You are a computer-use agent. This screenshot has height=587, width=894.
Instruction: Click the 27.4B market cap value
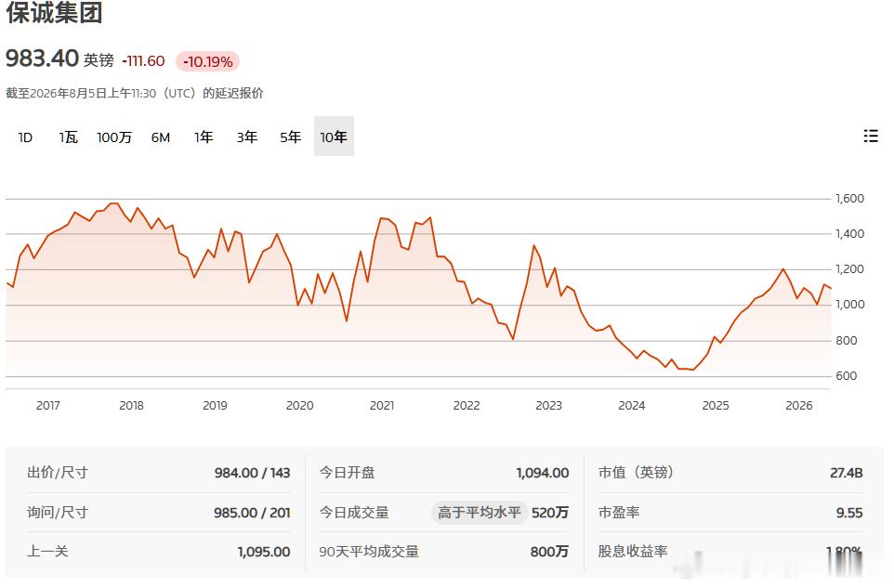[846, 473]
